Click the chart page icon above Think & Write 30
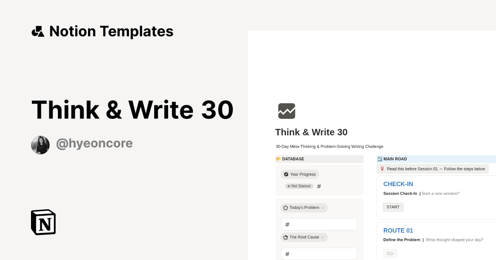Viewport: 496px width, 260px height. [286, 111]
